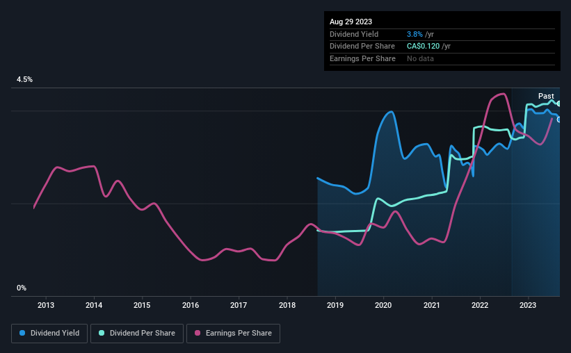The height and width of the screenshot is (353, 571).
Task: Toggle the Earnings Per Share legend button
Action: (233, 334)
